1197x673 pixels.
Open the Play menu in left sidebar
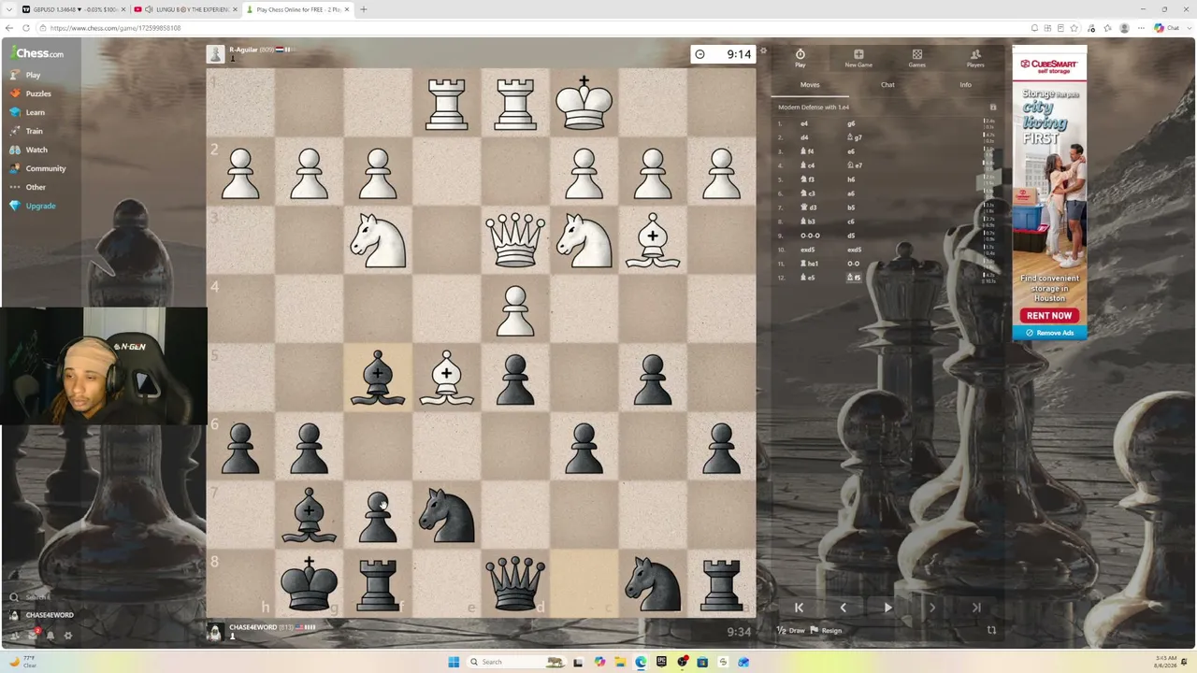click(26, 75)
